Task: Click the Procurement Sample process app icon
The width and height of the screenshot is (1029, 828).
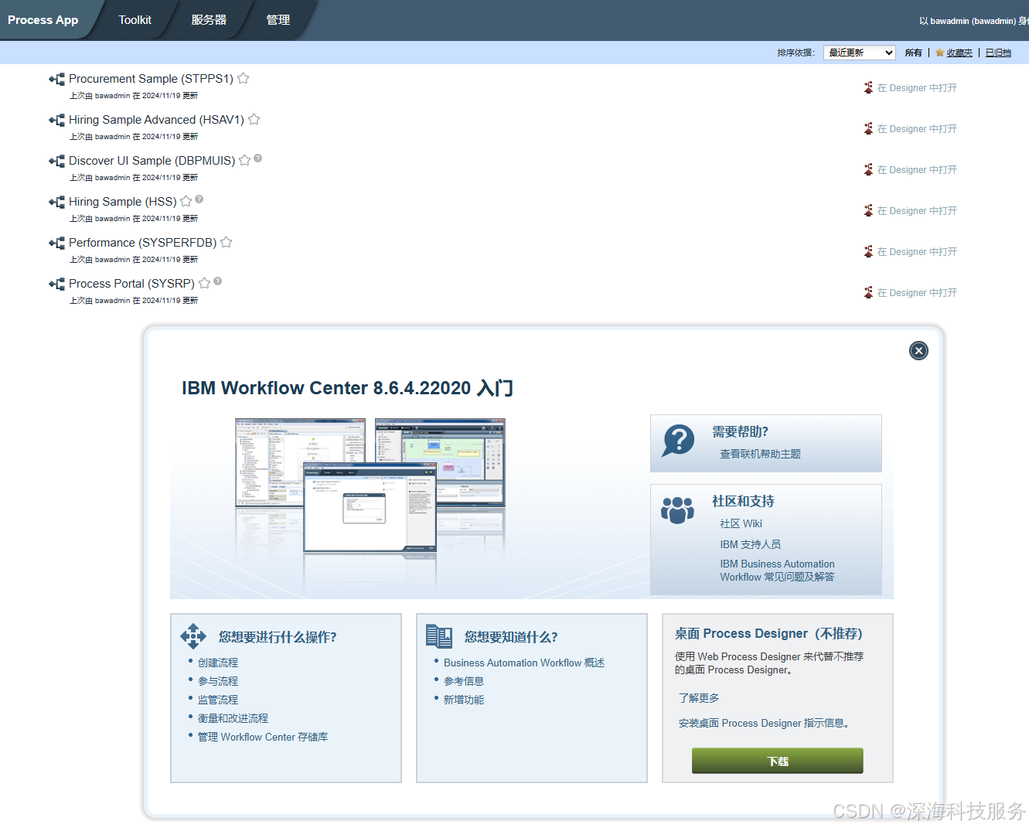Action: [x=56, y=79]
